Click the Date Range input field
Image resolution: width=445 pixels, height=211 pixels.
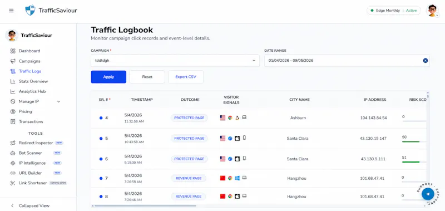(x=347, y=61)
